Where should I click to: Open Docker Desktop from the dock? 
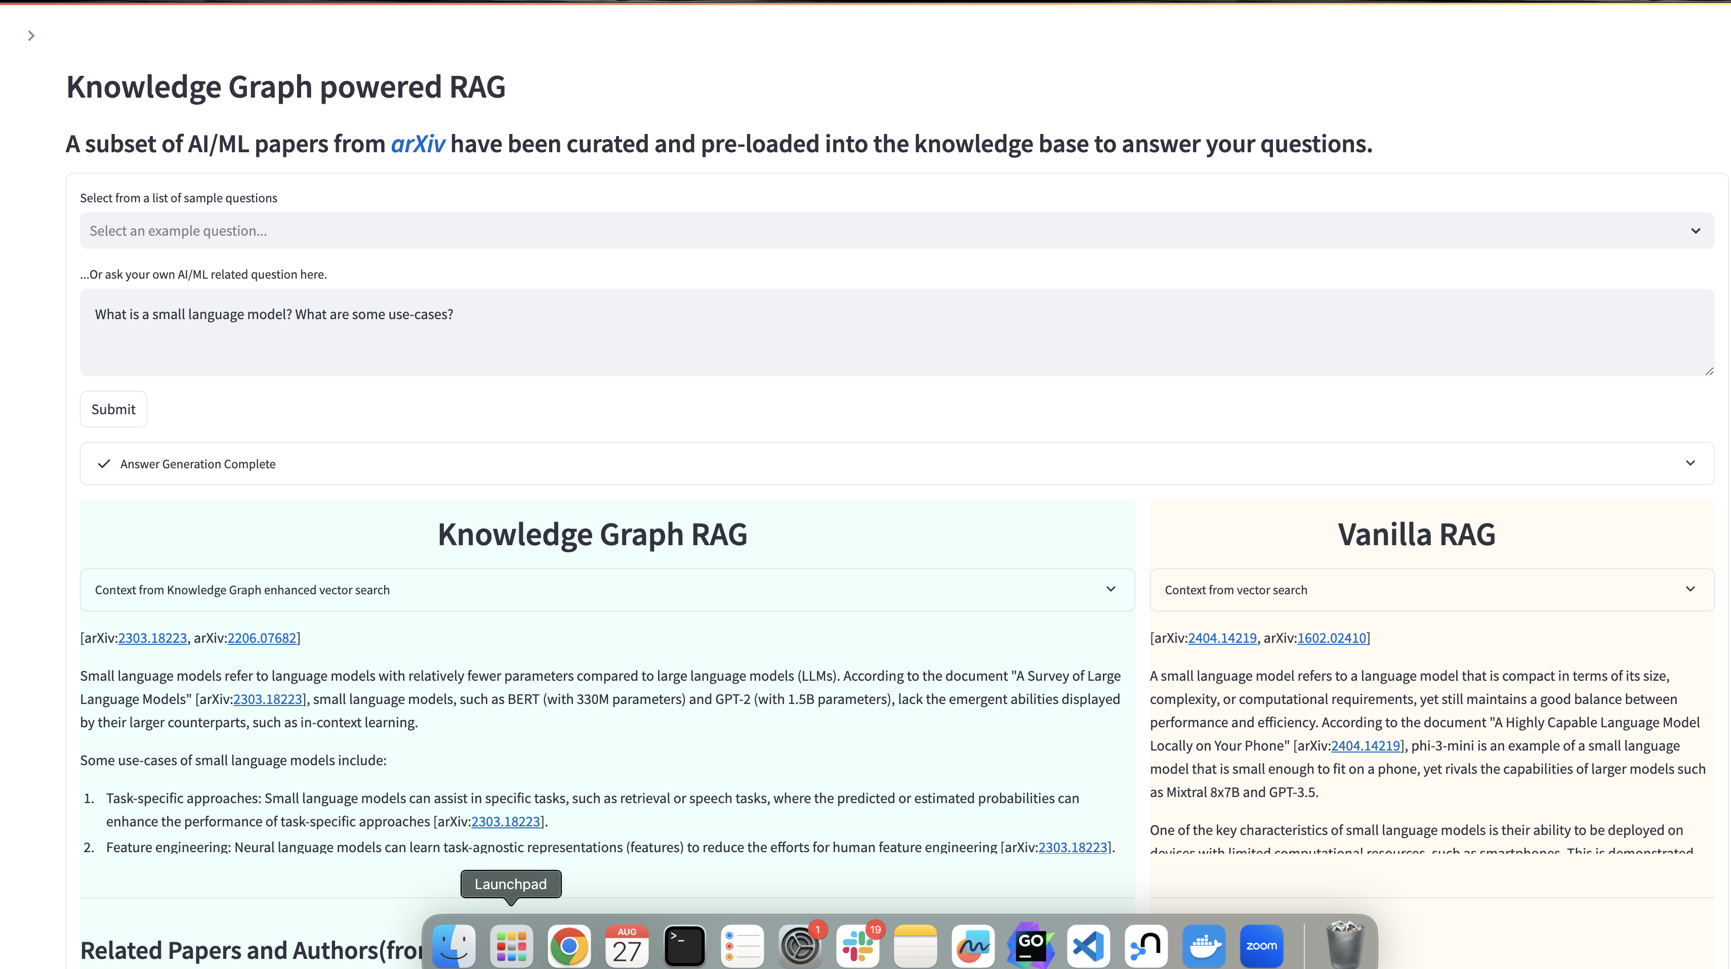pos(1204,946)
